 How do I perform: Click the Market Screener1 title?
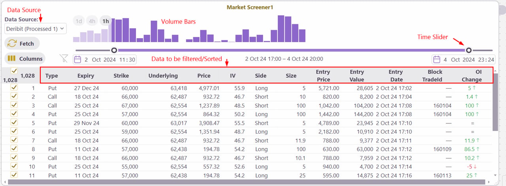[250, 7]
